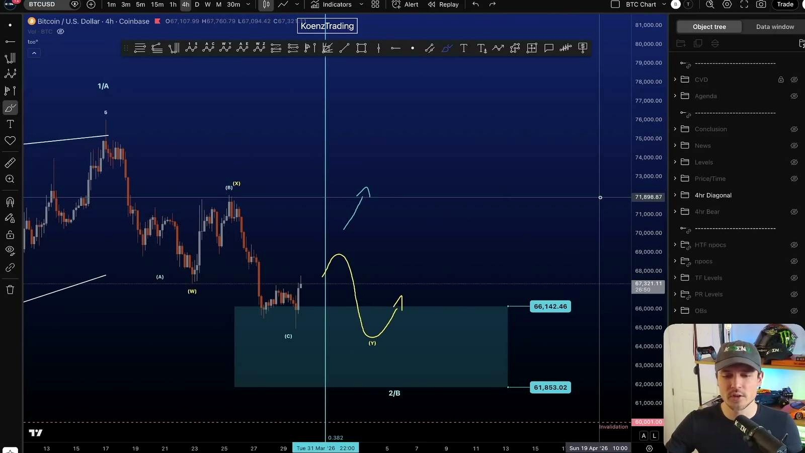Viewport: 805px width, 453px height.
Task: Expand the Conclusion folder
Action: [x=675, y=129]
